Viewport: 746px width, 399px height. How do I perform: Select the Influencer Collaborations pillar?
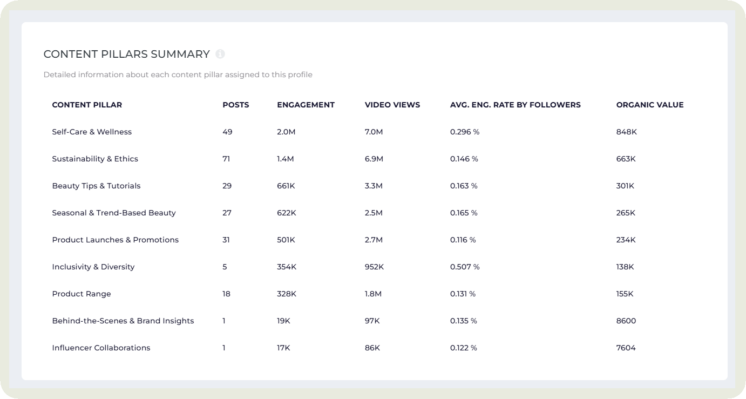point(101,348)
